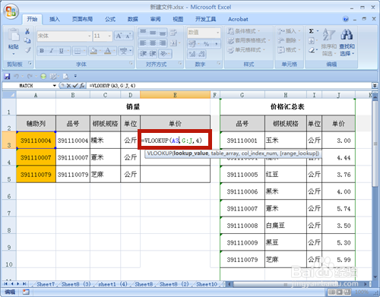Screen dimensions: 380x297
Task: Click the horizontal scrollbar thumb
Action: (285, 284)
